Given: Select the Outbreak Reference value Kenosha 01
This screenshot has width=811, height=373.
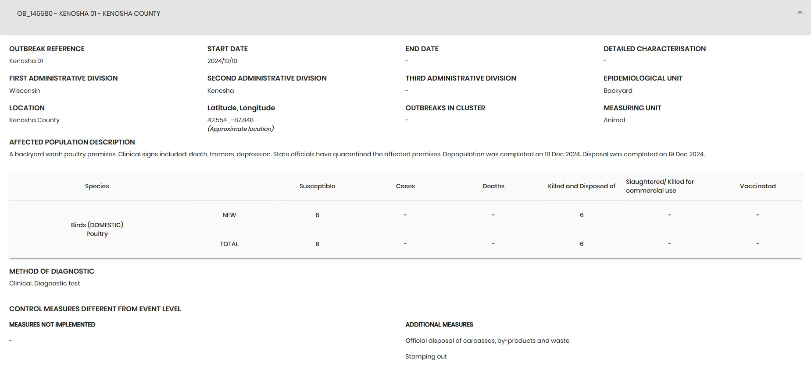Looking at the screenshot, I should point(26,61).
